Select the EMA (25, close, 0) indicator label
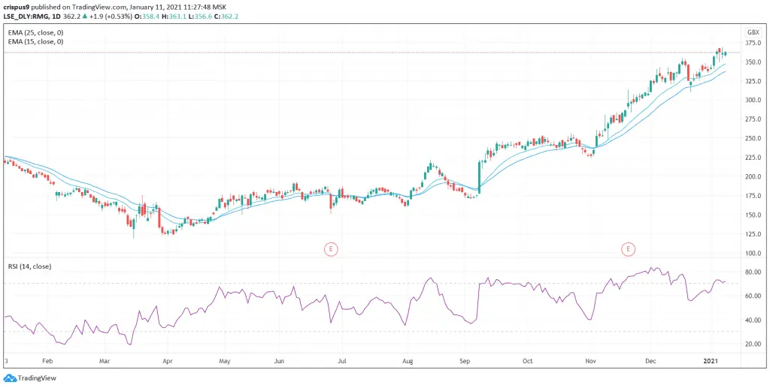 35,32
